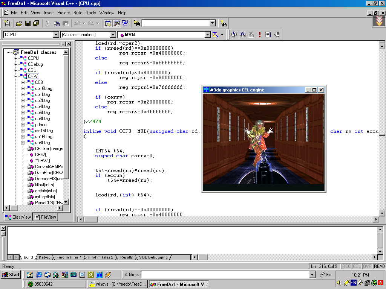
Task: Toggle the Workspace window icon
Action: click(x=108, y=23)
